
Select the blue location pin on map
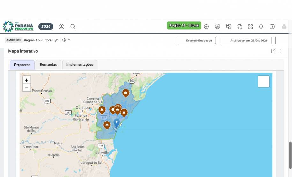(x=116, y=122)
